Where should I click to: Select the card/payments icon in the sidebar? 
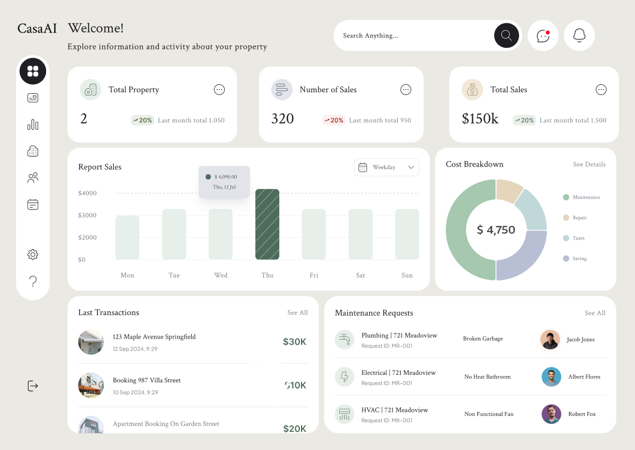coord(32,97)
